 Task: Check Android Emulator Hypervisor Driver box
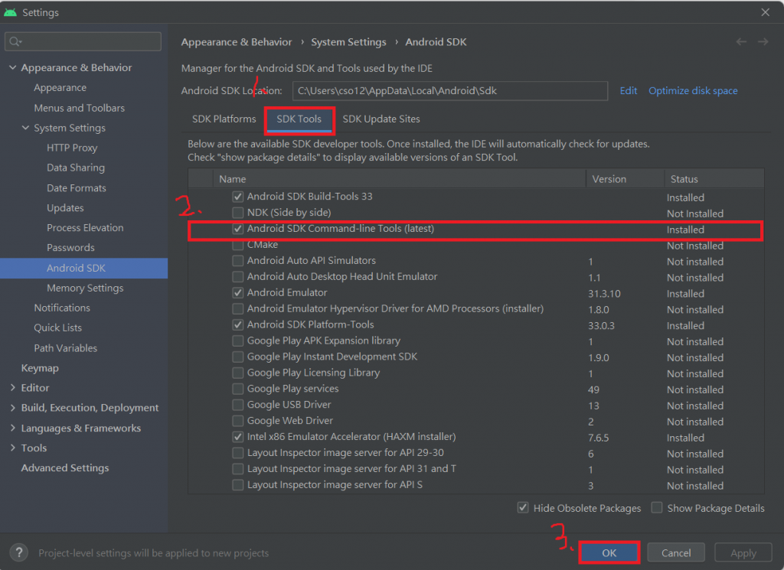(238, 309)
